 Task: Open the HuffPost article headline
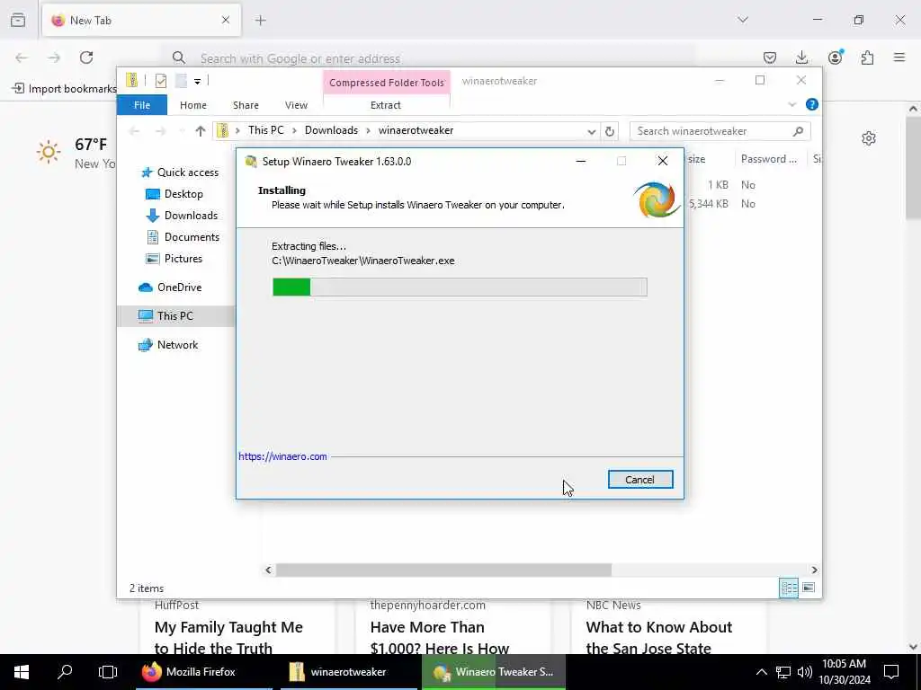pos(228,638)
